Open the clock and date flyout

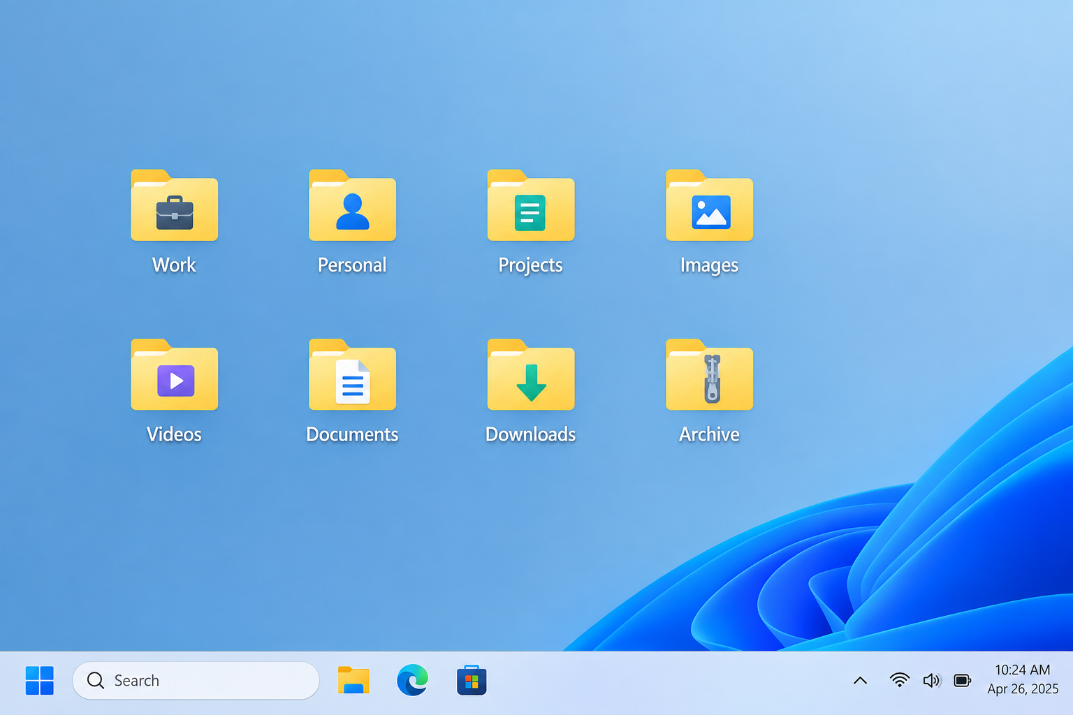1023,679
